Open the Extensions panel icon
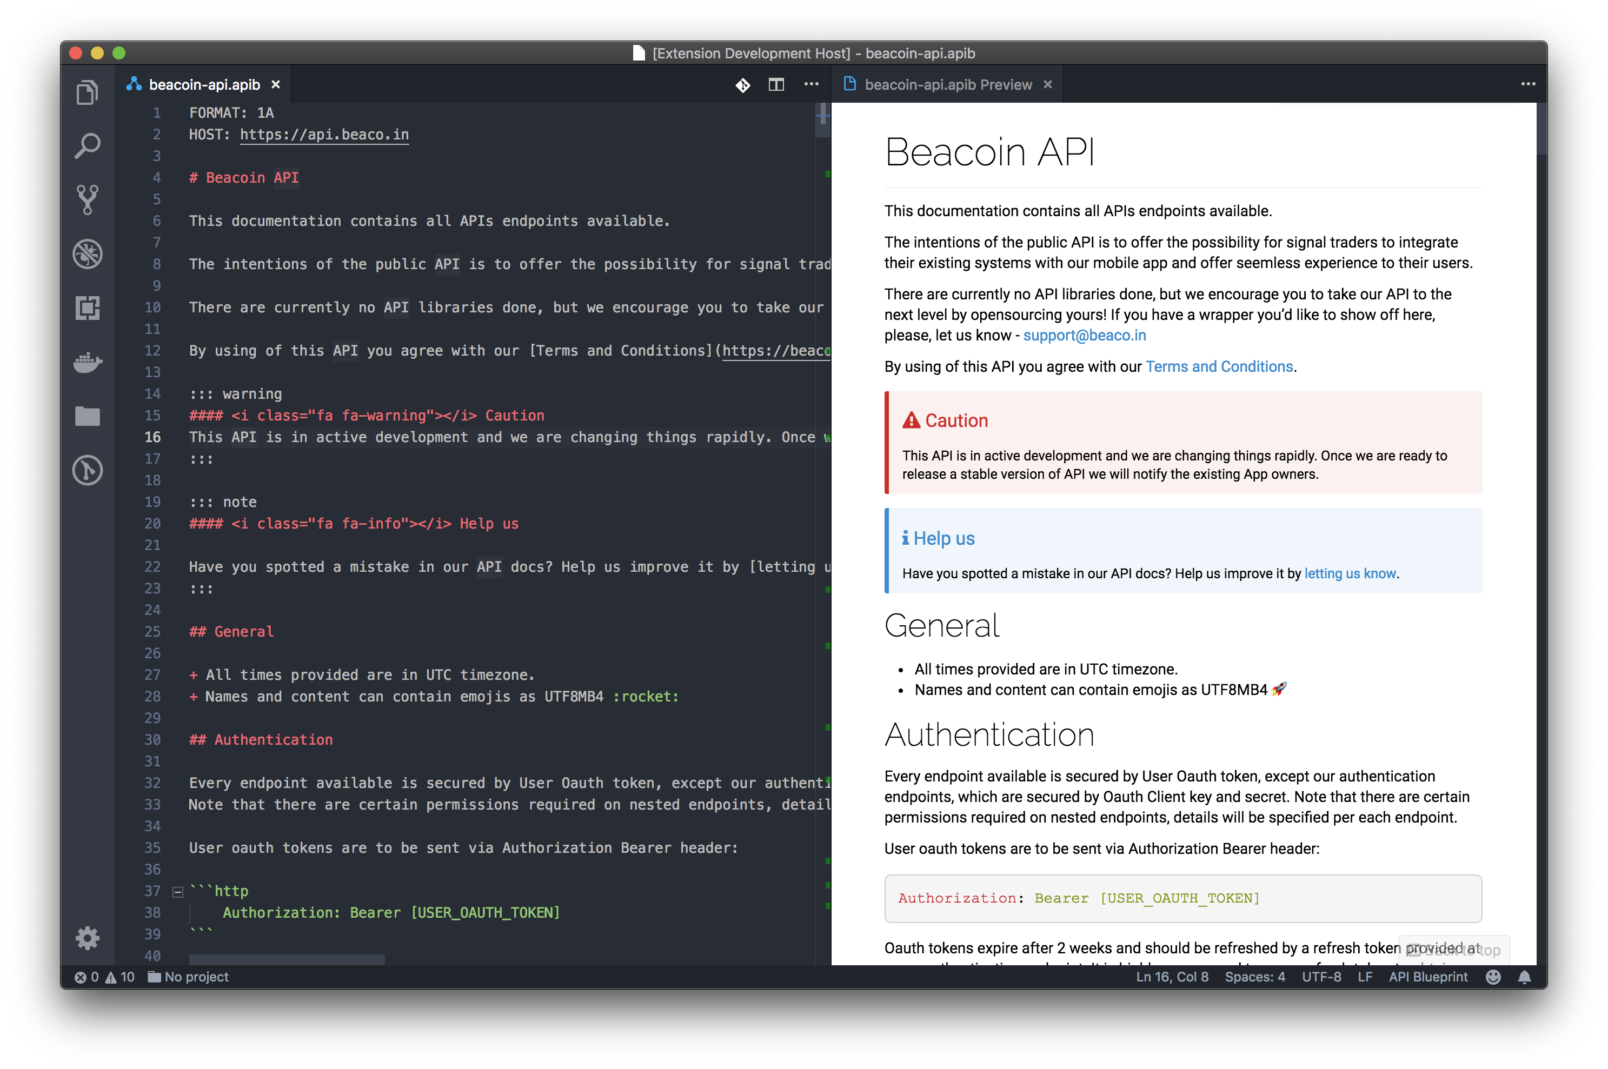The height and width of the screenshot is (1069, 1608). [87, 308]
